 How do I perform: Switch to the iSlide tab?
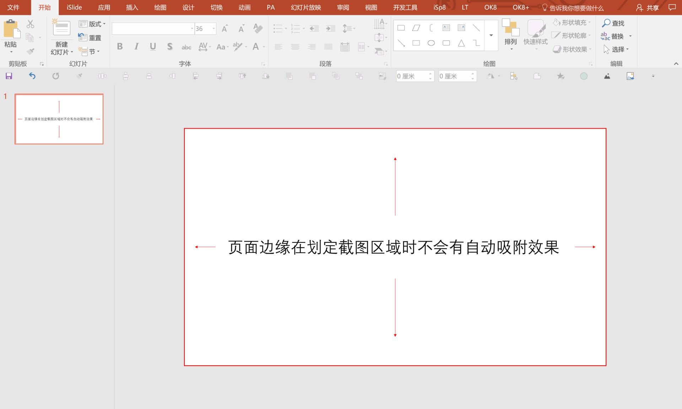point(74,7)
